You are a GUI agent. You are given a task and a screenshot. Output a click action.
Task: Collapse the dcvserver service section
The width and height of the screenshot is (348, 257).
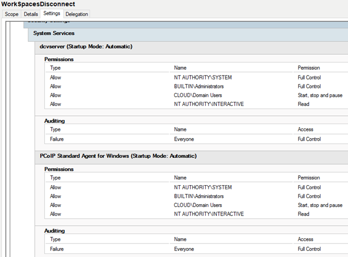click(191, 47)
